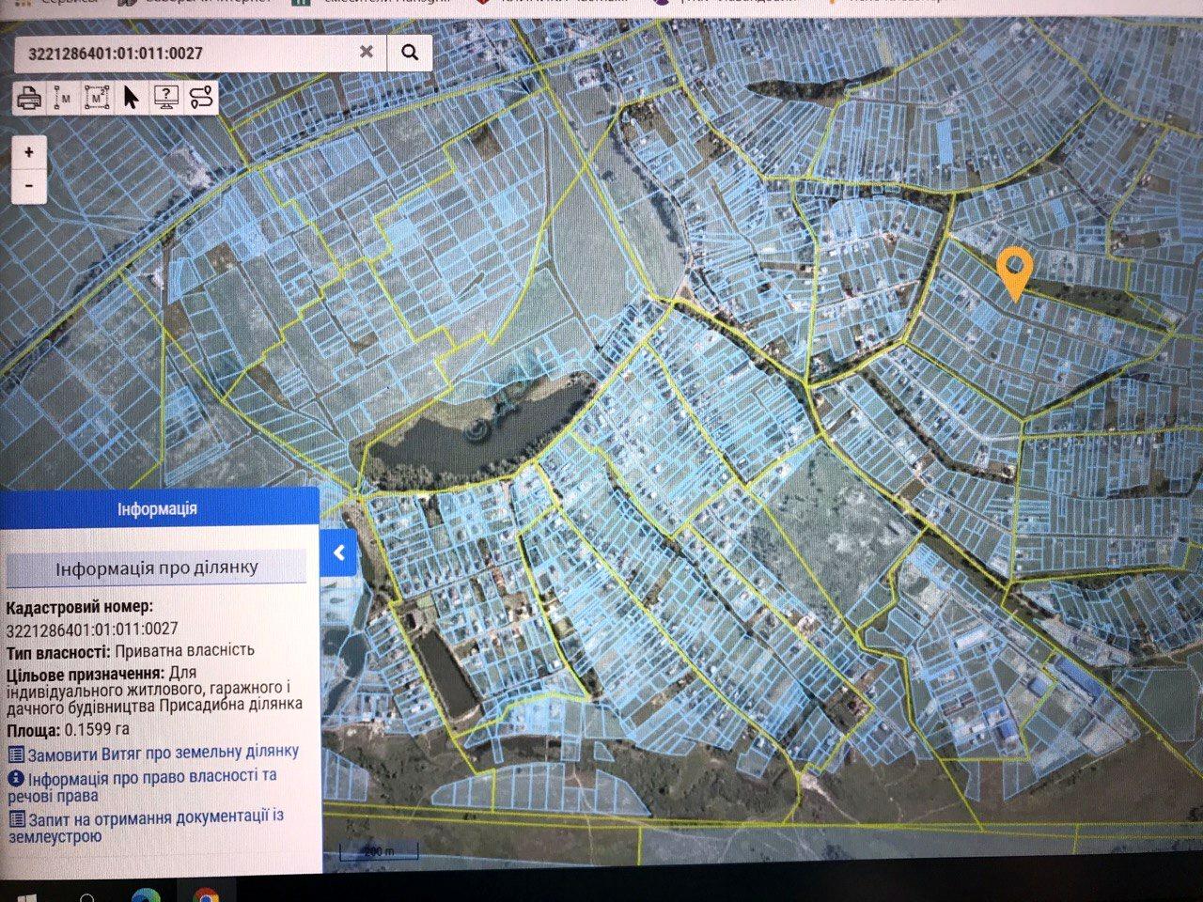Zoom in the map with plus
The image size is (1203, 902).
(x=30, y=152)
